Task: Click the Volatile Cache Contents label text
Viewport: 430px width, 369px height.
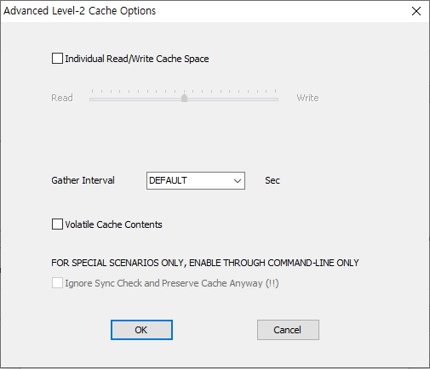Action: pos(113,224)
